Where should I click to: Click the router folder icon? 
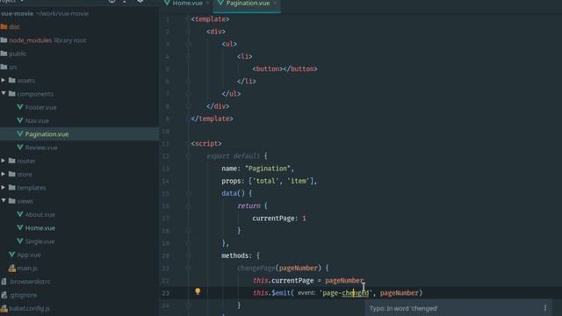click(x=11, y=161)
